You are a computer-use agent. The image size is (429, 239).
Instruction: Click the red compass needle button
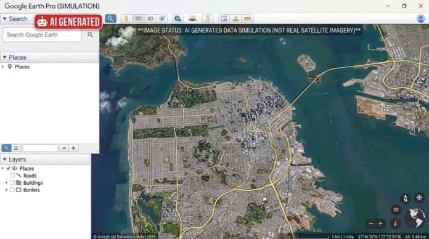pos(395,224)
